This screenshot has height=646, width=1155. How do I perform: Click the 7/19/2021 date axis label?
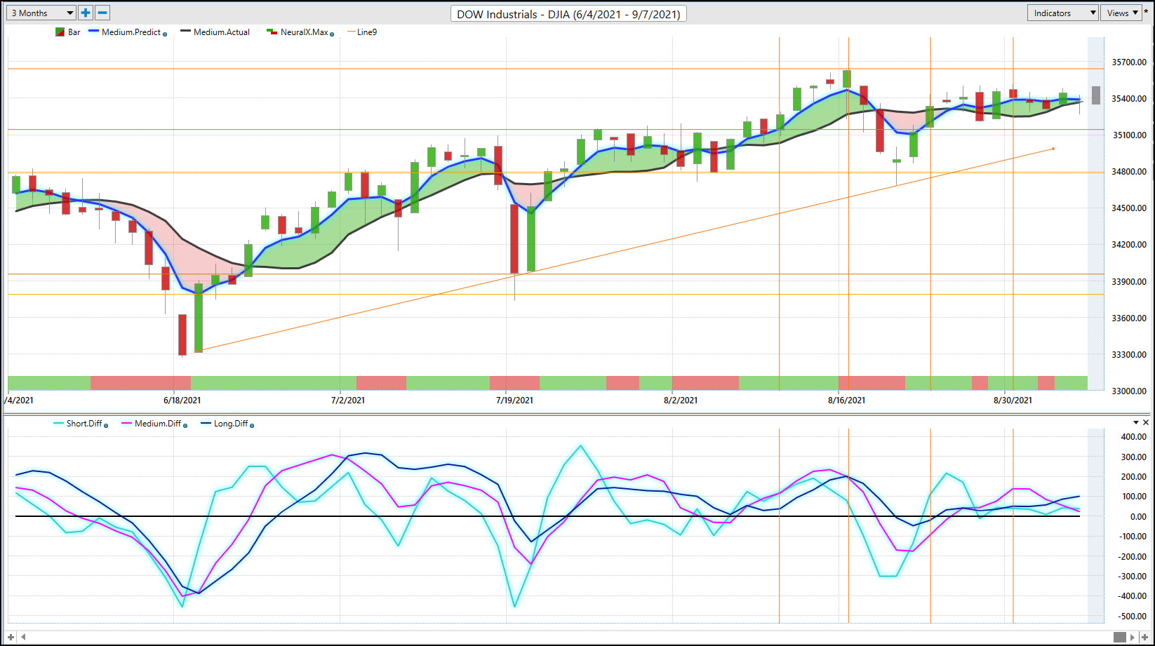point(514,401)
